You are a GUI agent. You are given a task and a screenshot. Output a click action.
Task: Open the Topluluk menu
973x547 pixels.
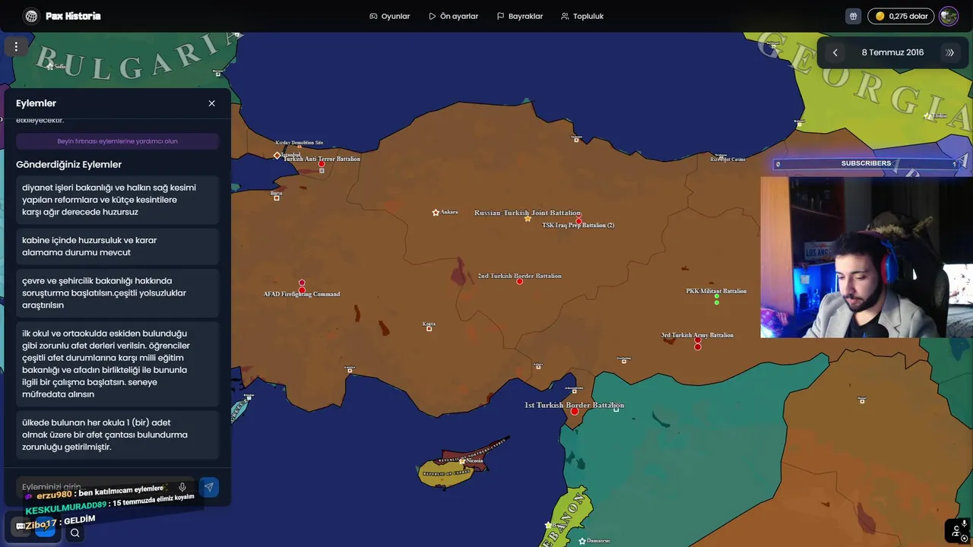(582, 16)
